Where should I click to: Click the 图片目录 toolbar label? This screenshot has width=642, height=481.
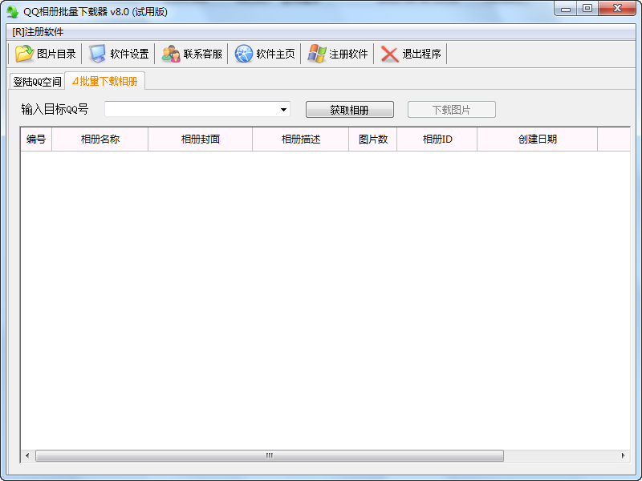point(56,54)
